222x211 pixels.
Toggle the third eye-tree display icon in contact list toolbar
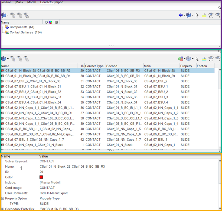(x=26, y=59)
